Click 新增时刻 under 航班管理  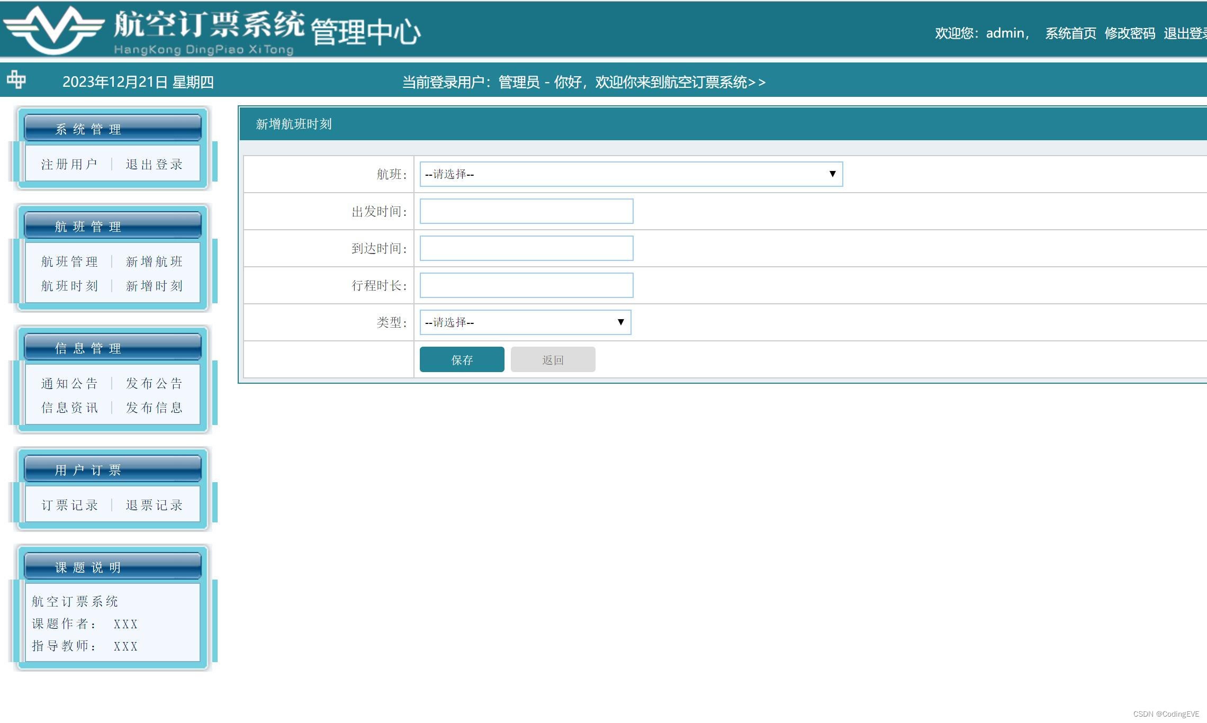pyautogui.click(x=154, y=286)
